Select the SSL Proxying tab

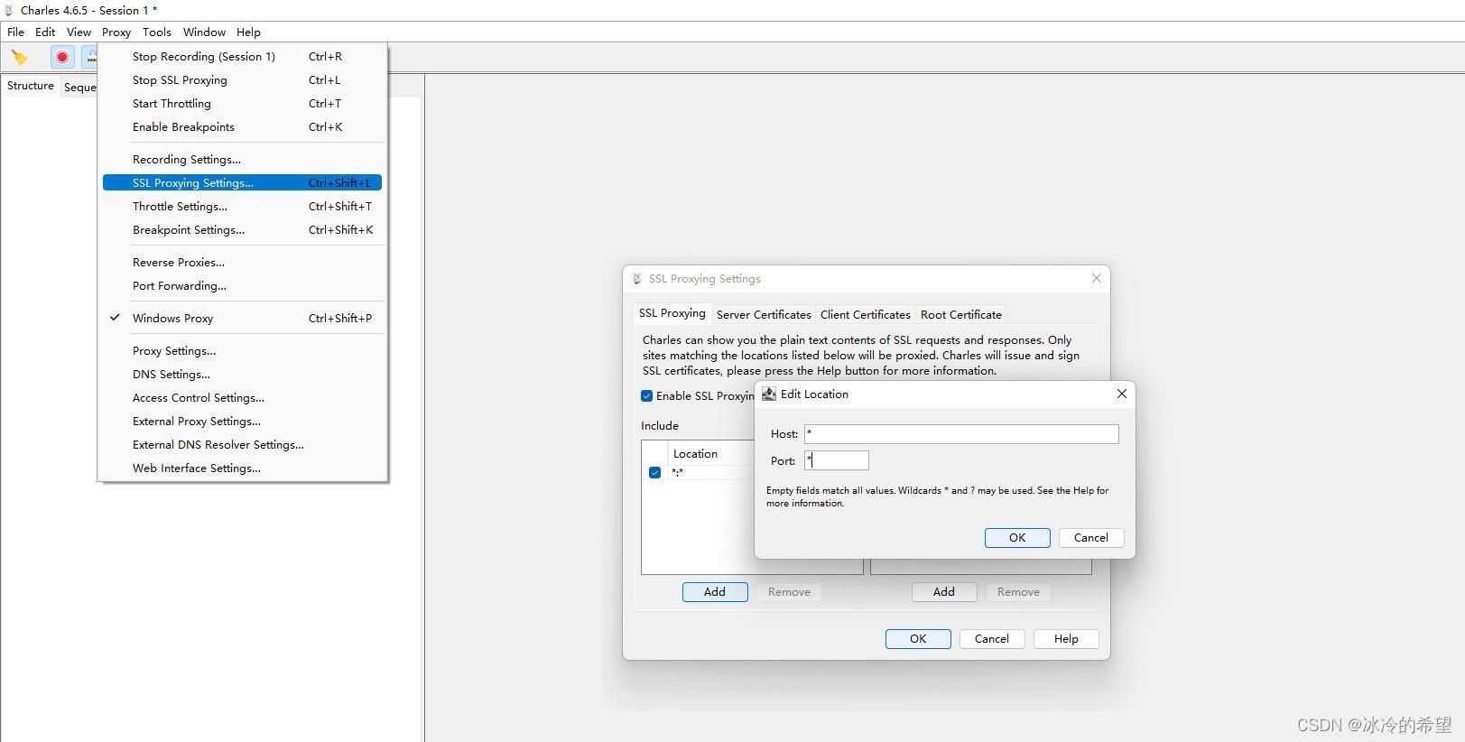(x=672, y=313)
